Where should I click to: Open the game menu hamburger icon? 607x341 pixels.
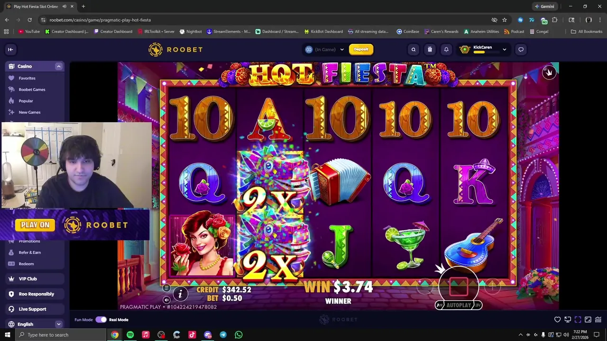coord(166,288)
